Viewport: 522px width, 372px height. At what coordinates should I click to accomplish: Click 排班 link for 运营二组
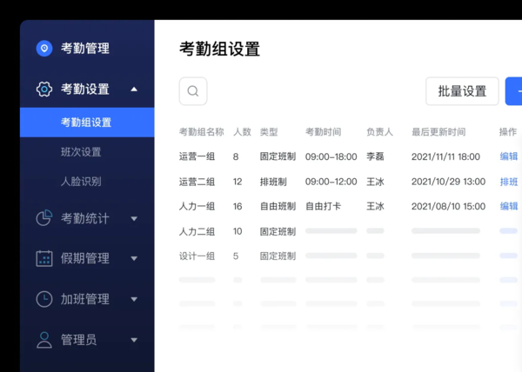click(x=509, y=182)
